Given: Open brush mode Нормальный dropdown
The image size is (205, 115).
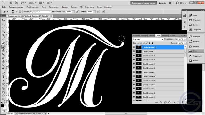Looking at the screenshot, I should 40,12.
